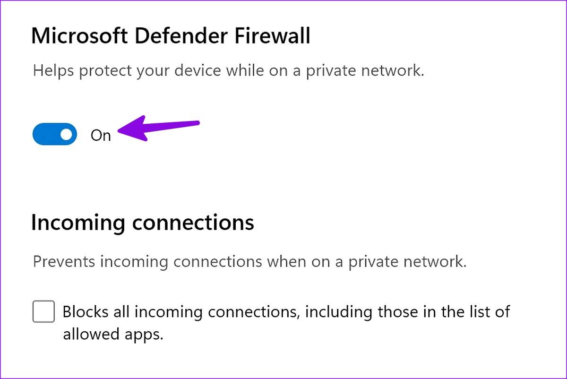Select the "Incoming connections" heading
The image size is (567, 379).
pyautogui.click(x=142, y=222)
